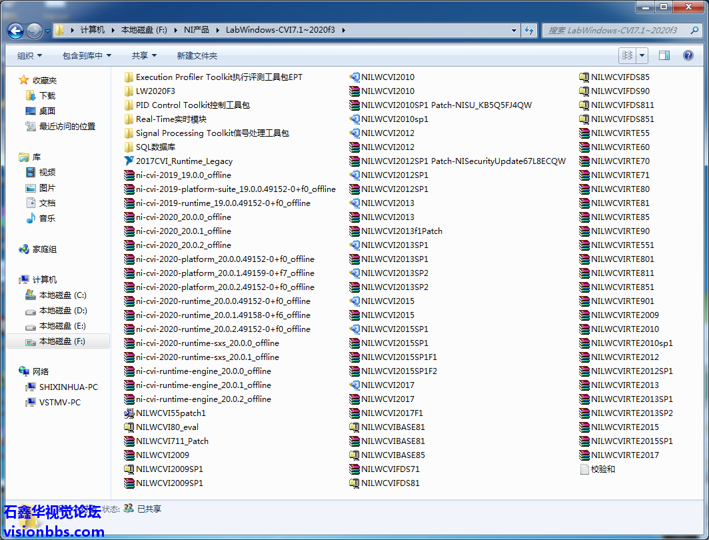Select the NILWCVI55patch1 executable file
709x540 pixels.
point(171,413)
